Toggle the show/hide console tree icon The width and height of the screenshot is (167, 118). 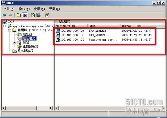tap(25, 15)
